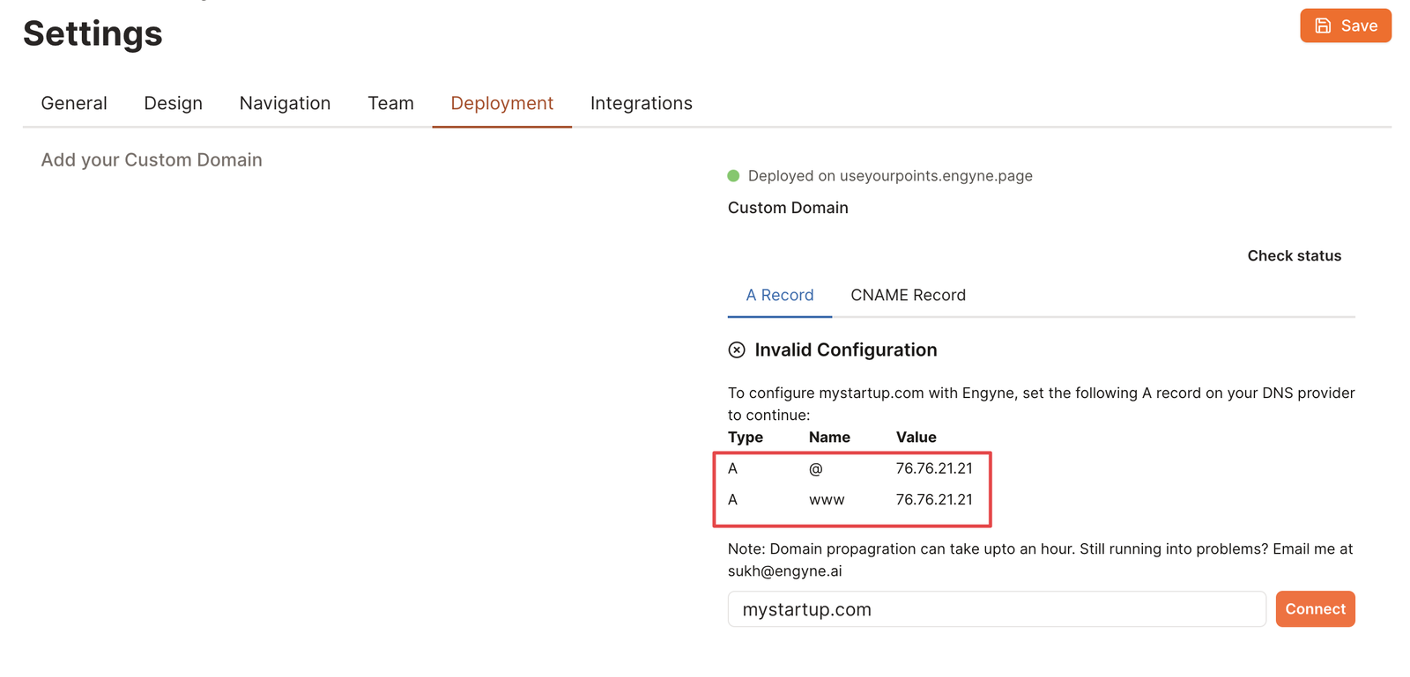The width and height of the screenshot is (1410, 677).
Task: Select the Deployment tab
Action: click(x=501, y=103)
